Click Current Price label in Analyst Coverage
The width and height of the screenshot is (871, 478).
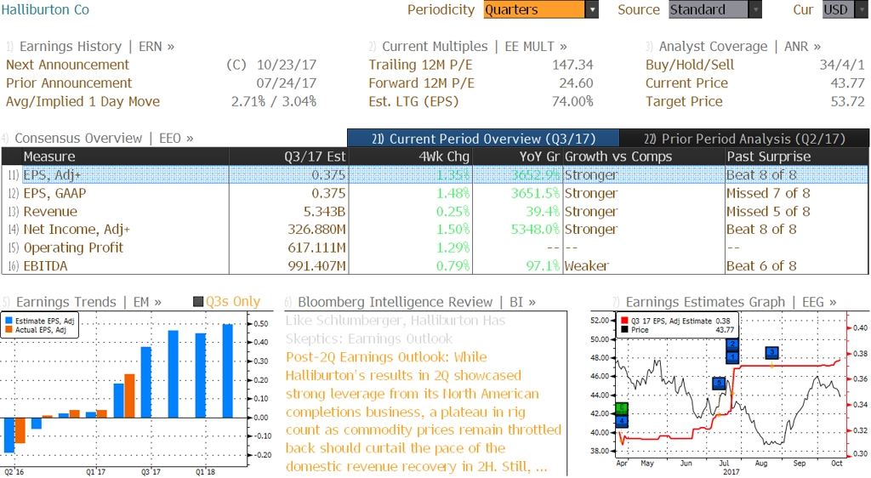click(686, 83)
